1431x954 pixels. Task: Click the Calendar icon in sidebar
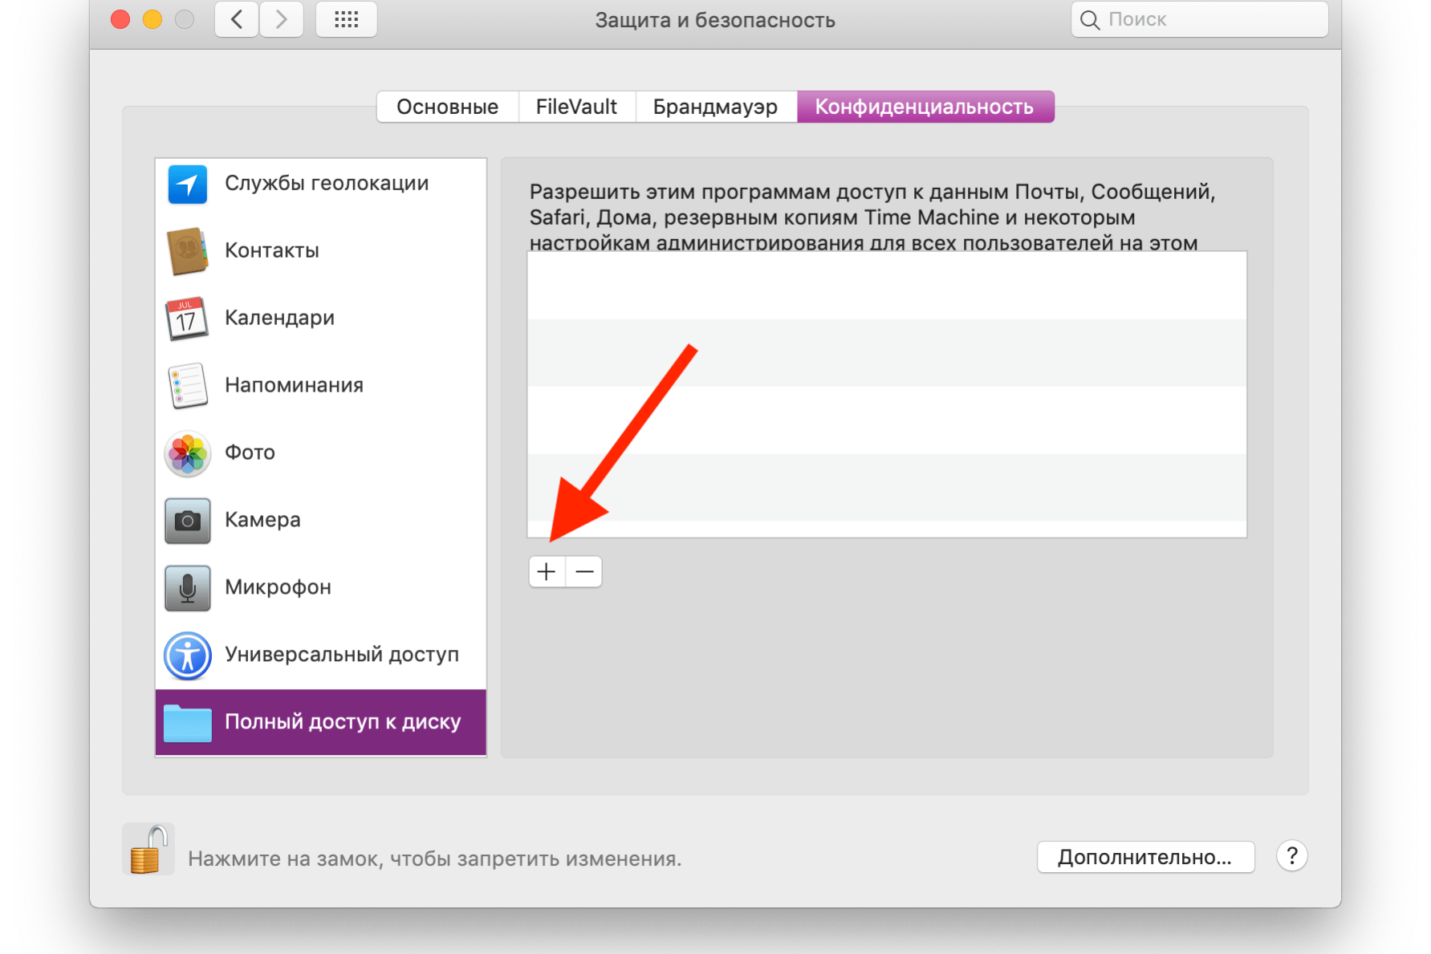(187, 319)
